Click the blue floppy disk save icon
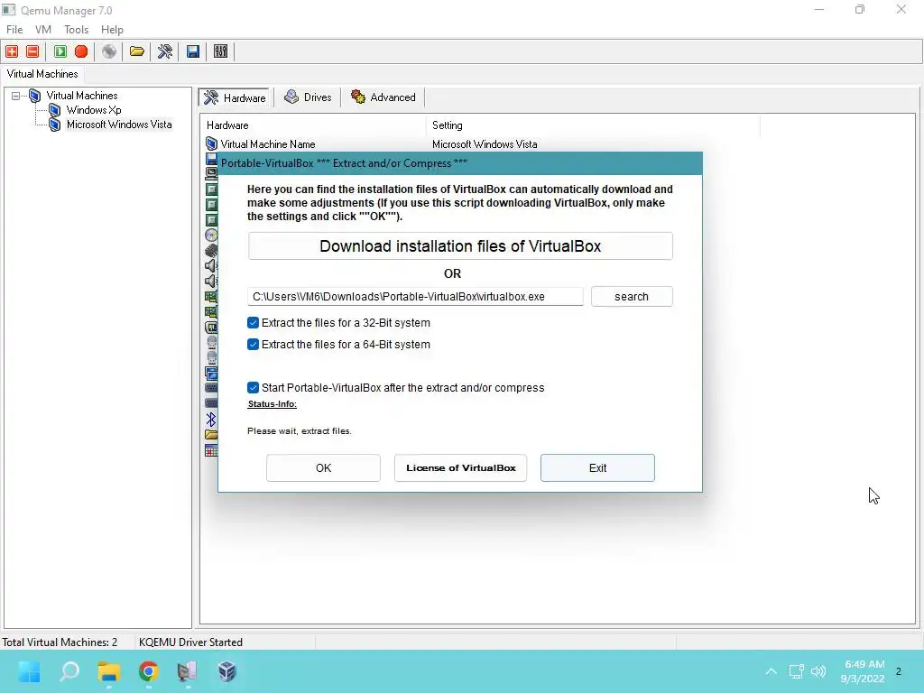 [x=193, y=51]
